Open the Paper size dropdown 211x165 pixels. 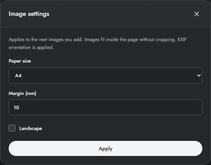[105, 75]
